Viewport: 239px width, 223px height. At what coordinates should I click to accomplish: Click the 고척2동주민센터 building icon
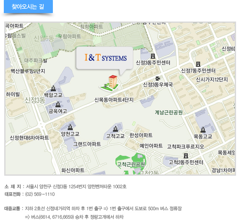(x=186, y=156)
